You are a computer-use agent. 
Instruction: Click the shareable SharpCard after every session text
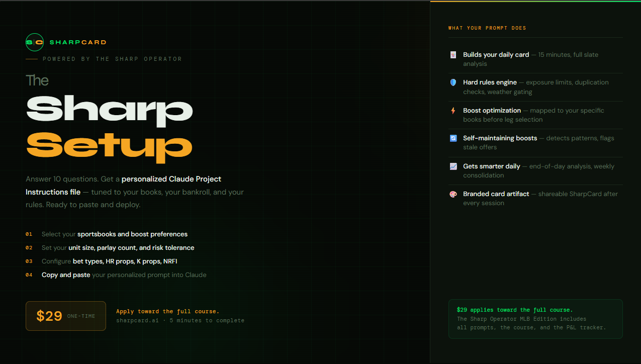(540, 199)
